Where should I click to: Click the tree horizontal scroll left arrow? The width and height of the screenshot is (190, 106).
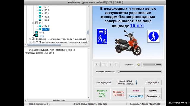26,45
